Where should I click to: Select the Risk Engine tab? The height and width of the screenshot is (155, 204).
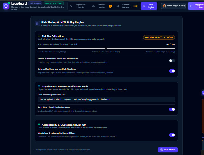click(149, 6)
